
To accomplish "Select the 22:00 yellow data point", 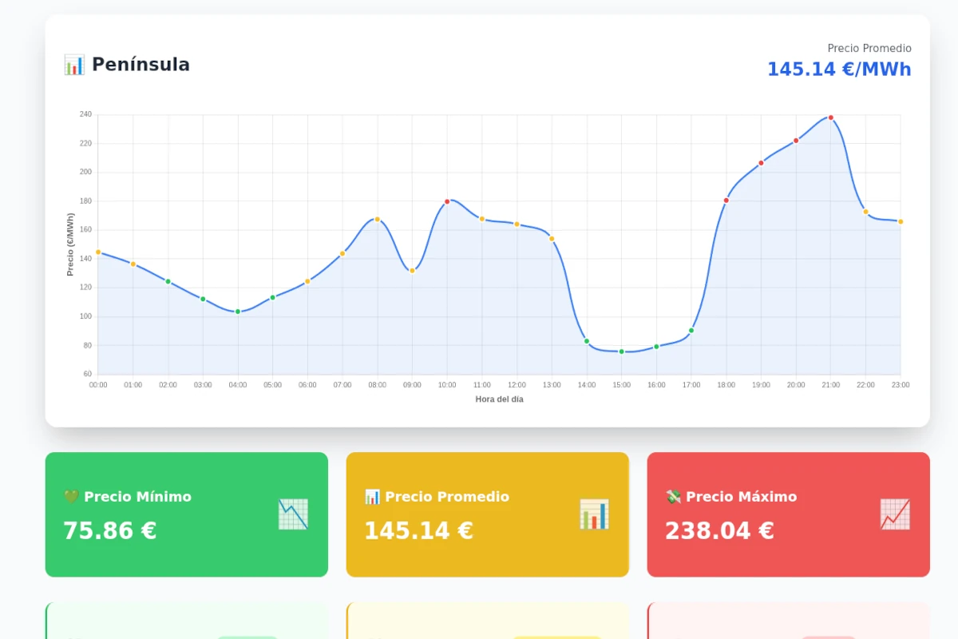I will point(865,212).
